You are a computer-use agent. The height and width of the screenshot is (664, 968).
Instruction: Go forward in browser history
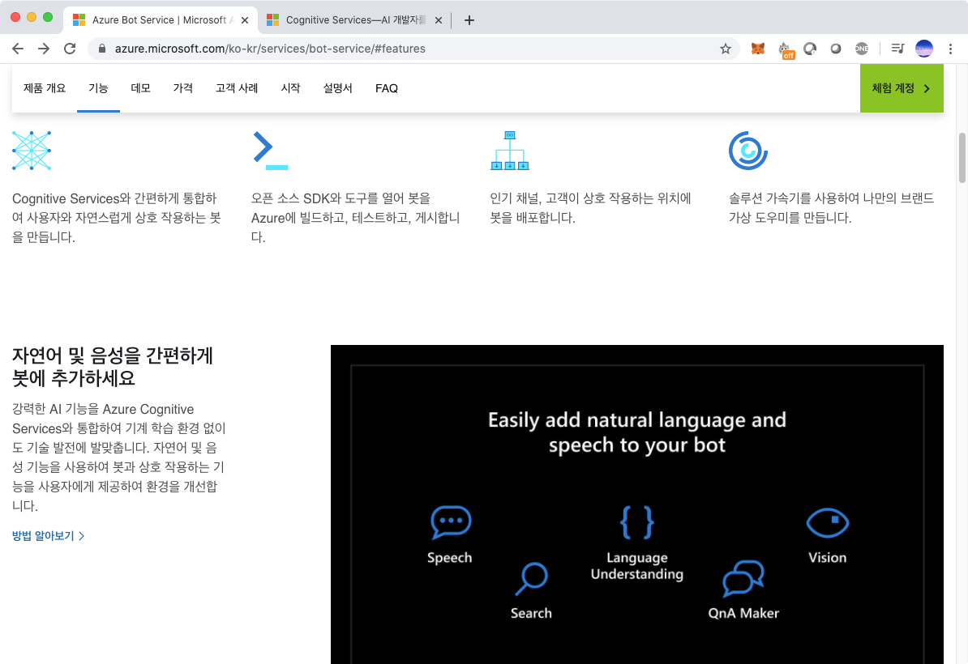pyautogui.click(x=44, y=49)
